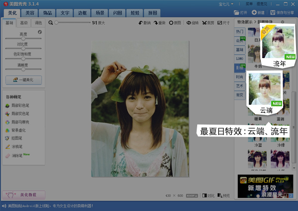Select the 渐变 effects category
This screenshot has height=211, width=298.
(x=240, y=95)
